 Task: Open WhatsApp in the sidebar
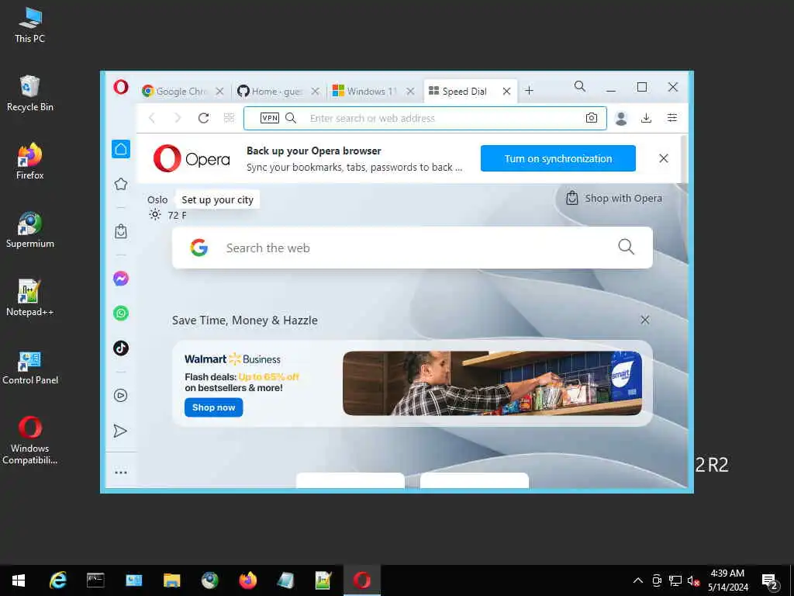120,314
